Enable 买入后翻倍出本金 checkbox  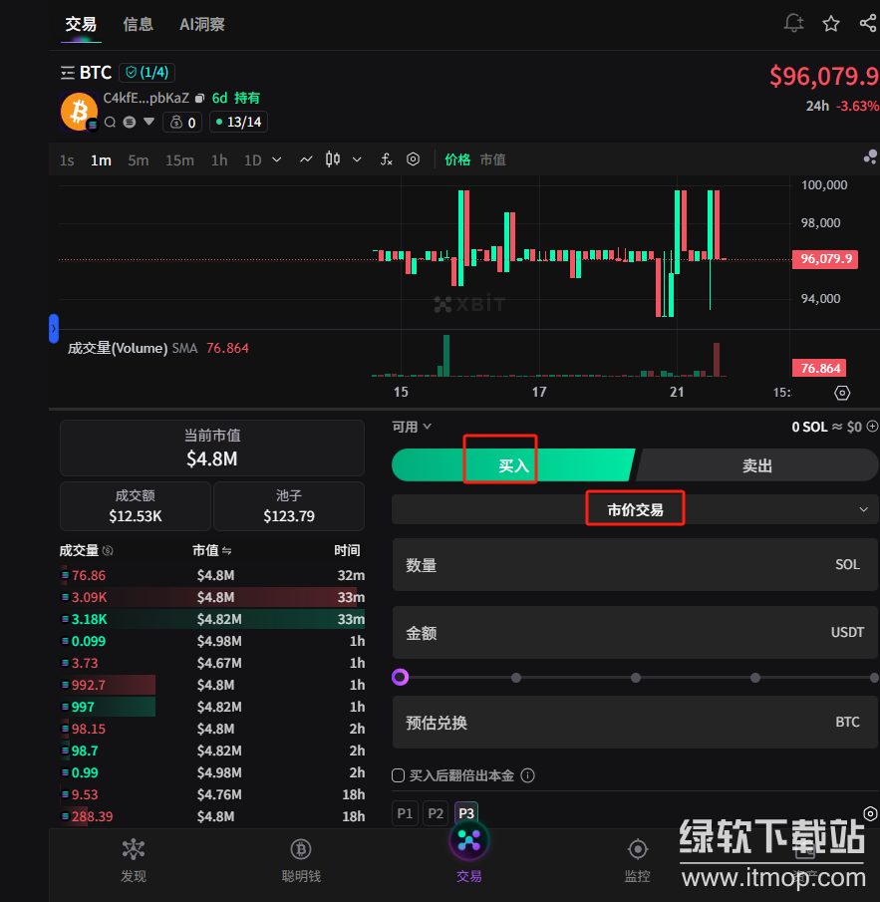coord(399,775)
